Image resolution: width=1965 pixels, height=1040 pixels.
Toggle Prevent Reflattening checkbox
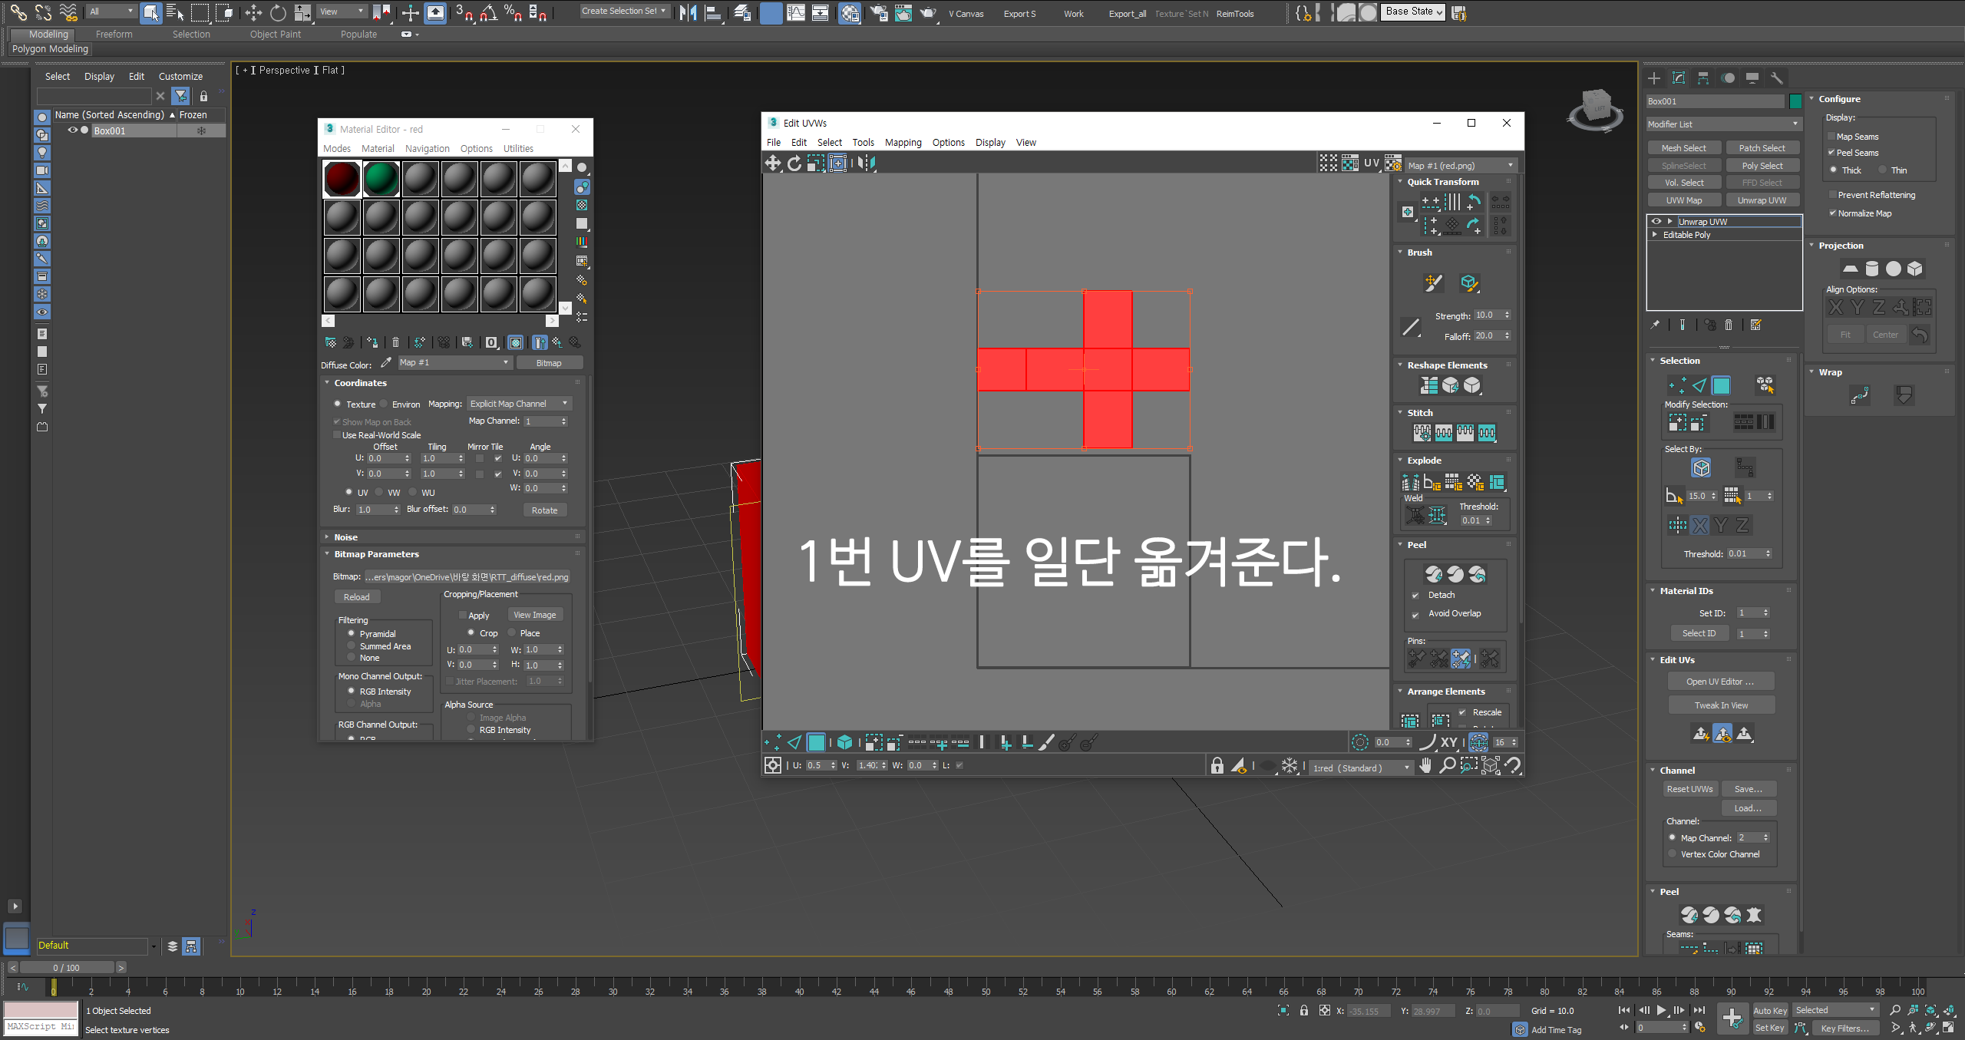(x=1833, y=195)
